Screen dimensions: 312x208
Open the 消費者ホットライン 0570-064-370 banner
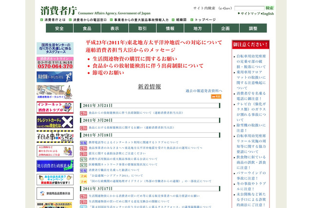click(55, 63)
